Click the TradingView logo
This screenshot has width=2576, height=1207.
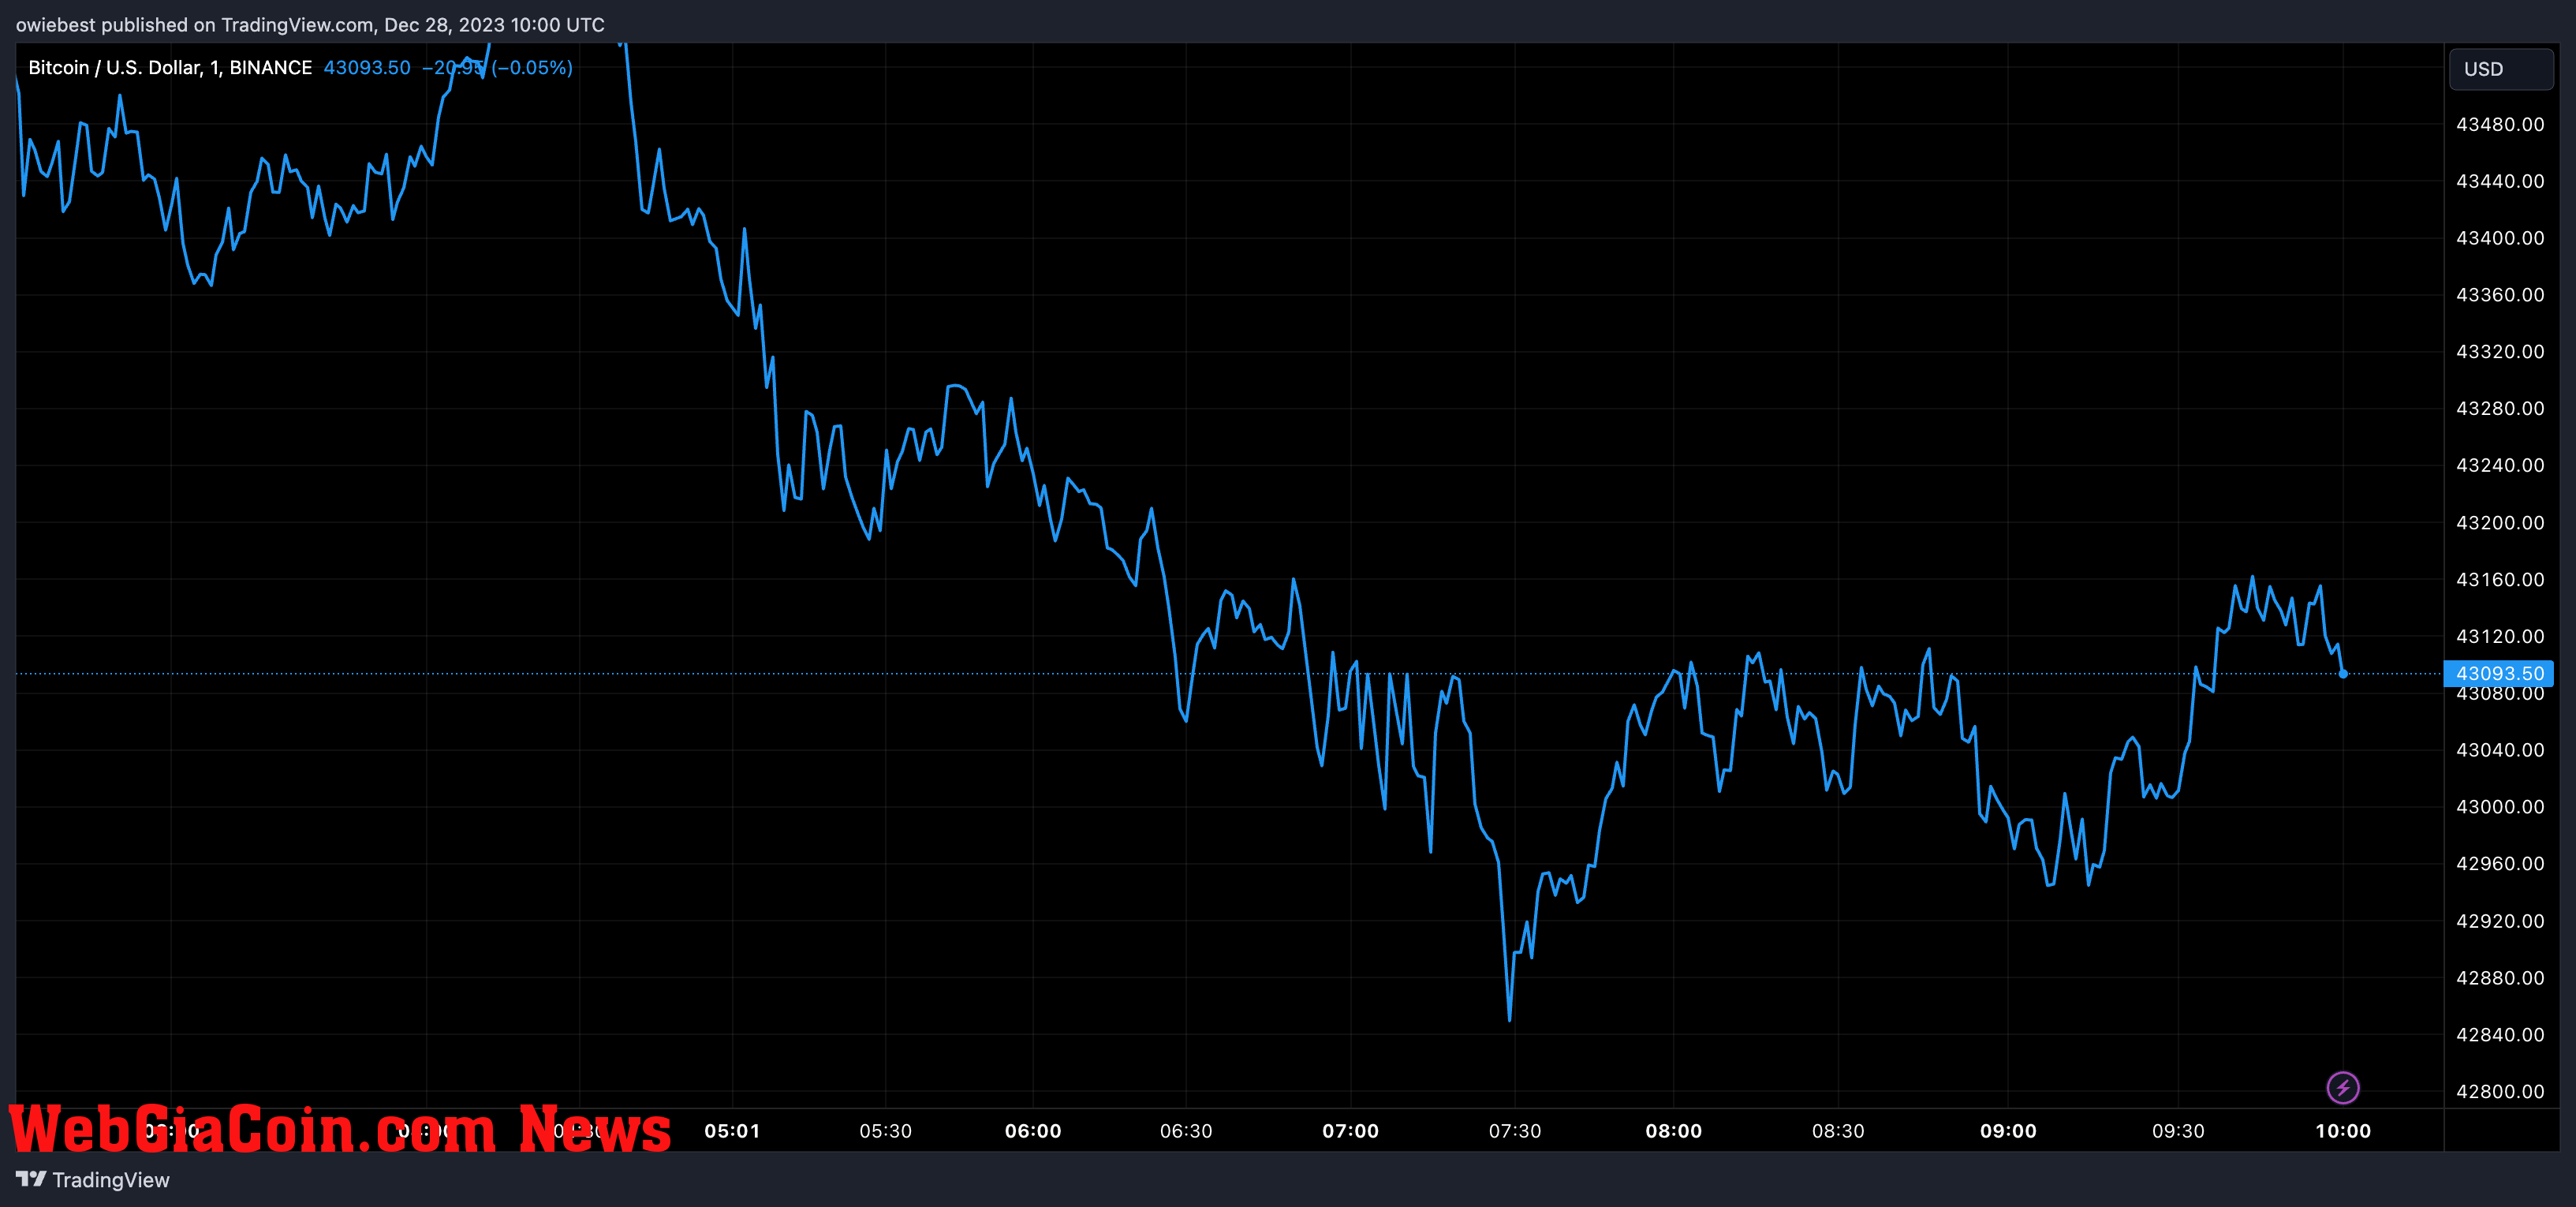[93, 1180]
